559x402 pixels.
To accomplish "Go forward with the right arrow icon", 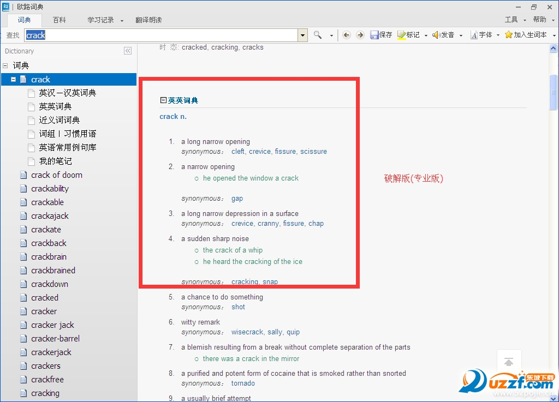I will 360,35.
